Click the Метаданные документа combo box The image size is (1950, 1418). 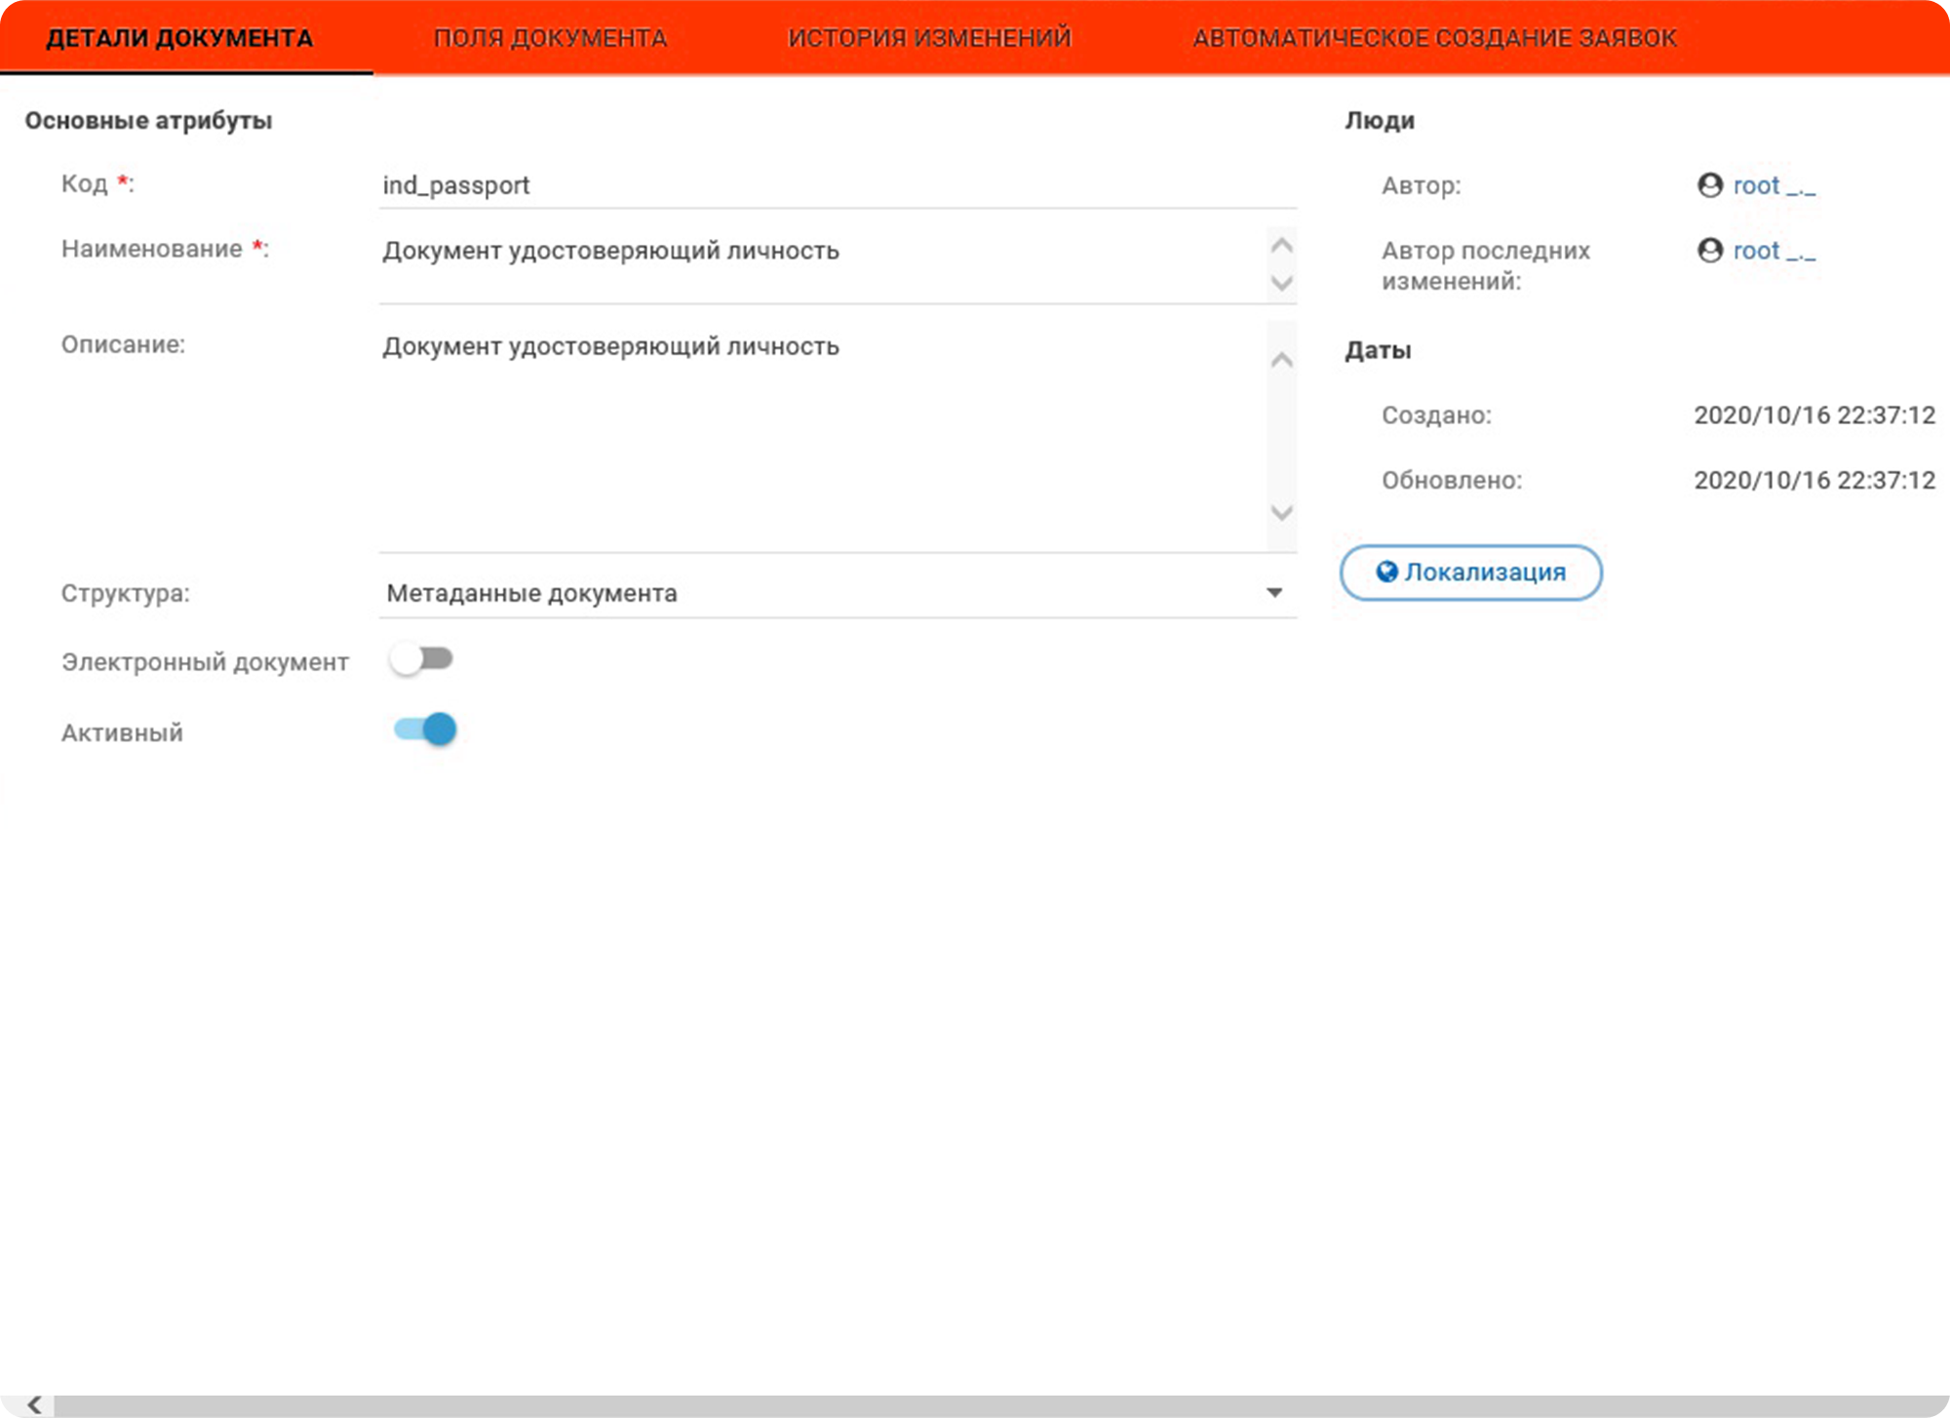pyautogui.click(x=819, y=593)
